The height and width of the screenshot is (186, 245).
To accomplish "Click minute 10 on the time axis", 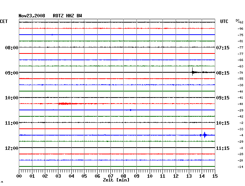I will pyautogui.click(x=150, y=176).
